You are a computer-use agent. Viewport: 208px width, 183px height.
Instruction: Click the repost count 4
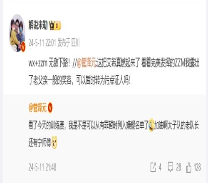[x=160, y=167]
